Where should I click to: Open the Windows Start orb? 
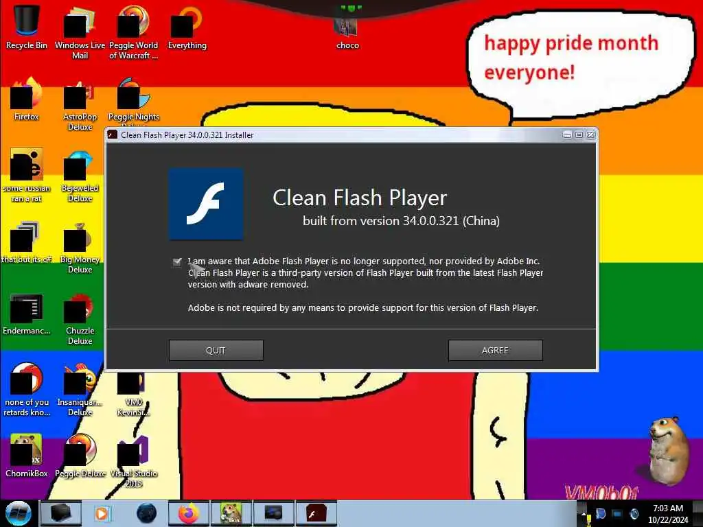pyautogui.click(x=18, y=513)
